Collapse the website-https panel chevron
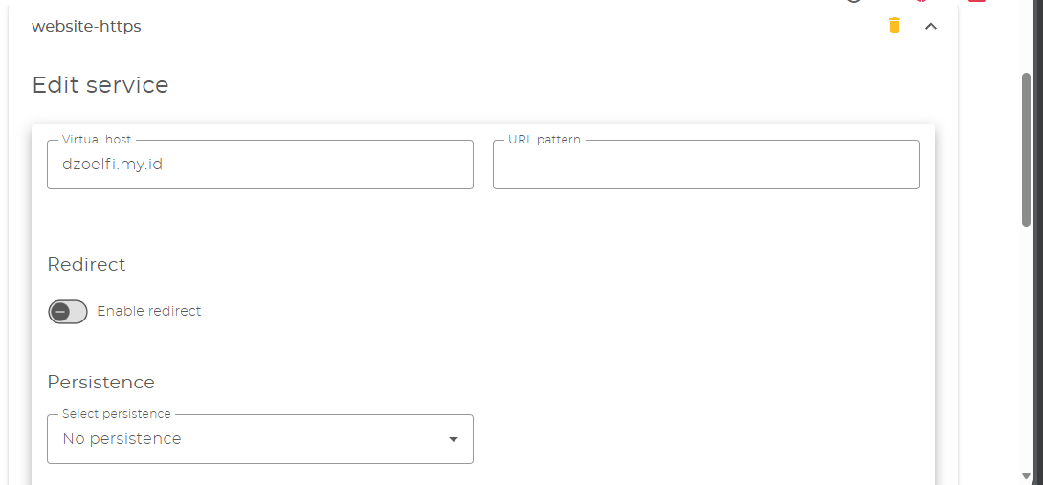Image resolution: width=1043 pixels, height=485 pixels. pyautogui.click(x=931, y=27)
